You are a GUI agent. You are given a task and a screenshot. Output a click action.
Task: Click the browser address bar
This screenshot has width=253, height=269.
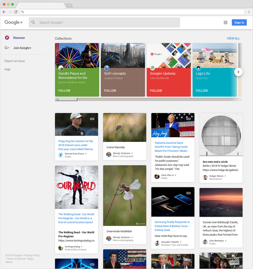pos(132,12)
